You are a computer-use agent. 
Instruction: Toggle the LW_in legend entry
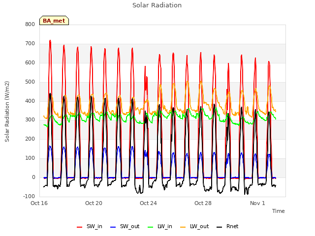point(160,227)
